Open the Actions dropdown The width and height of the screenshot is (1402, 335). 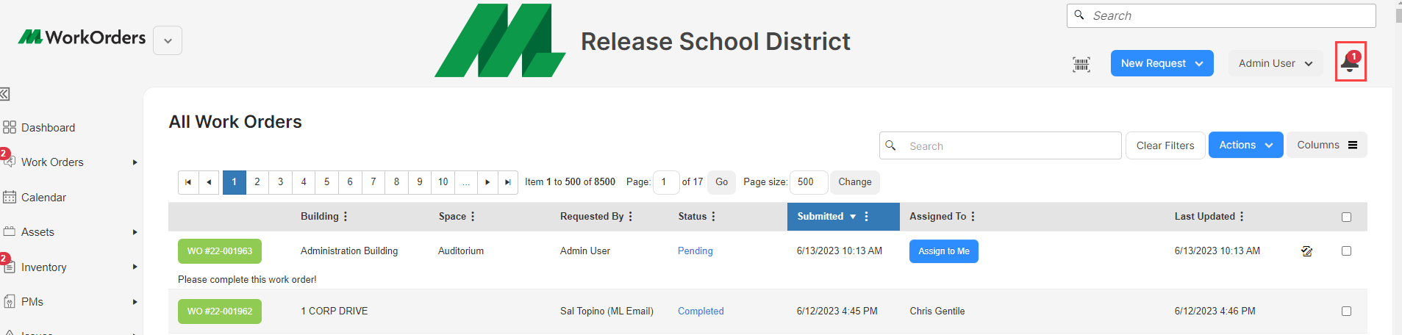(1245, 145)
